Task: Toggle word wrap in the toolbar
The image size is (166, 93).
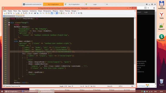Action: (52, 13)
